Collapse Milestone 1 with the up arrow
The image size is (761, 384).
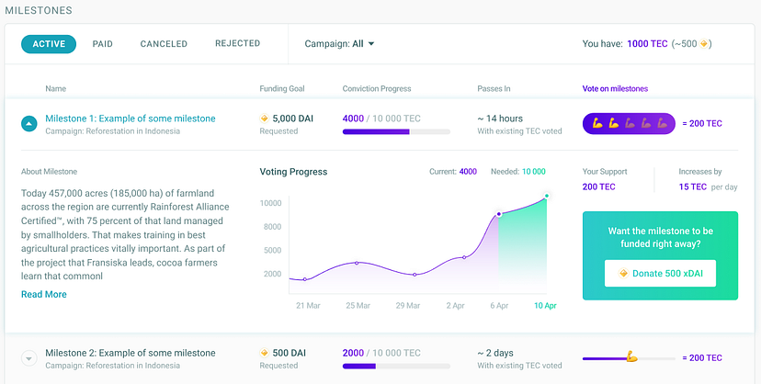click(x=28, y=124)
